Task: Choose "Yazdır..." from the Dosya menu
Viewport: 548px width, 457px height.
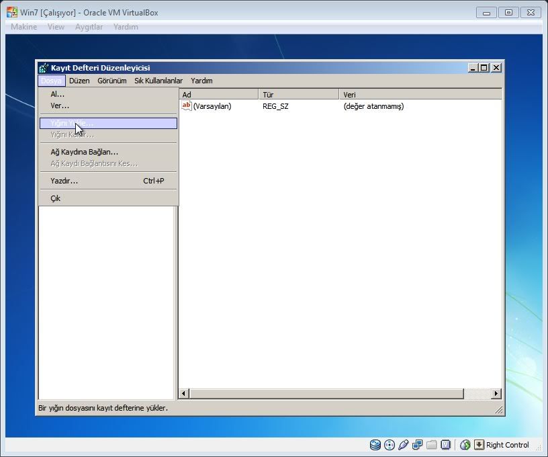Action: (64, 181)
